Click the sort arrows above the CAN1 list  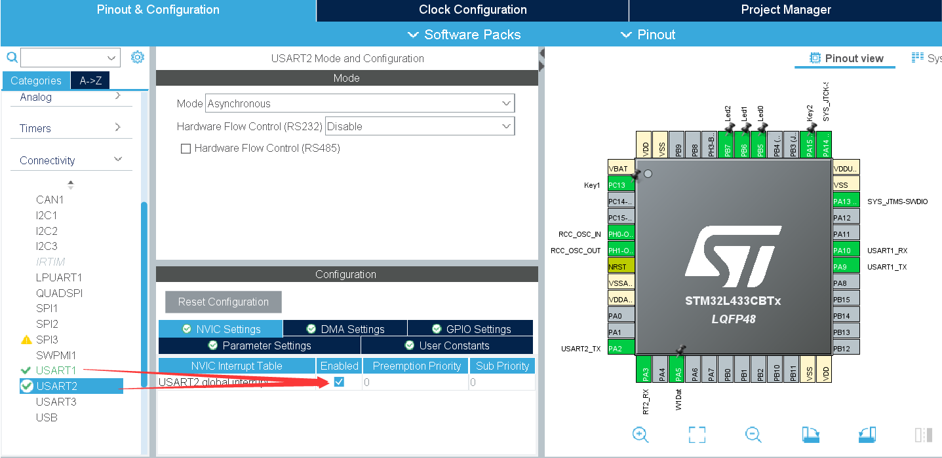coord(71,185)
